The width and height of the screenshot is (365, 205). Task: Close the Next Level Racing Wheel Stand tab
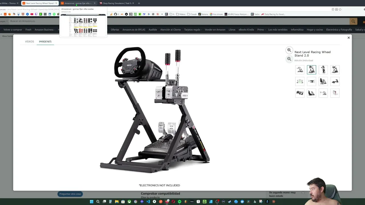(56, 3)
